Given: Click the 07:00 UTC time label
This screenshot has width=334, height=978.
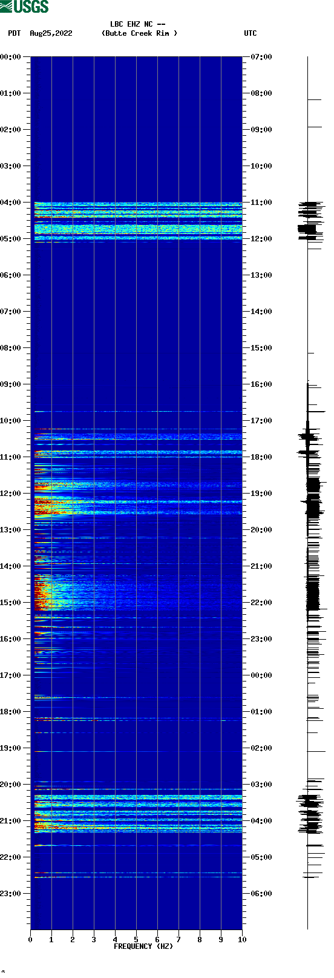Looking at the screenshot, I should pyautogui.click(x=261, y=57).
